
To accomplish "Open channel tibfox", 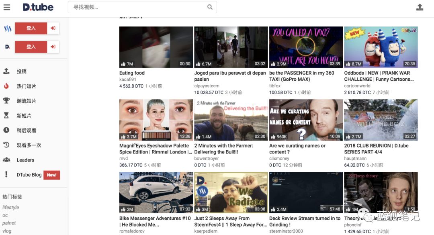I will (x=275, y=86).
